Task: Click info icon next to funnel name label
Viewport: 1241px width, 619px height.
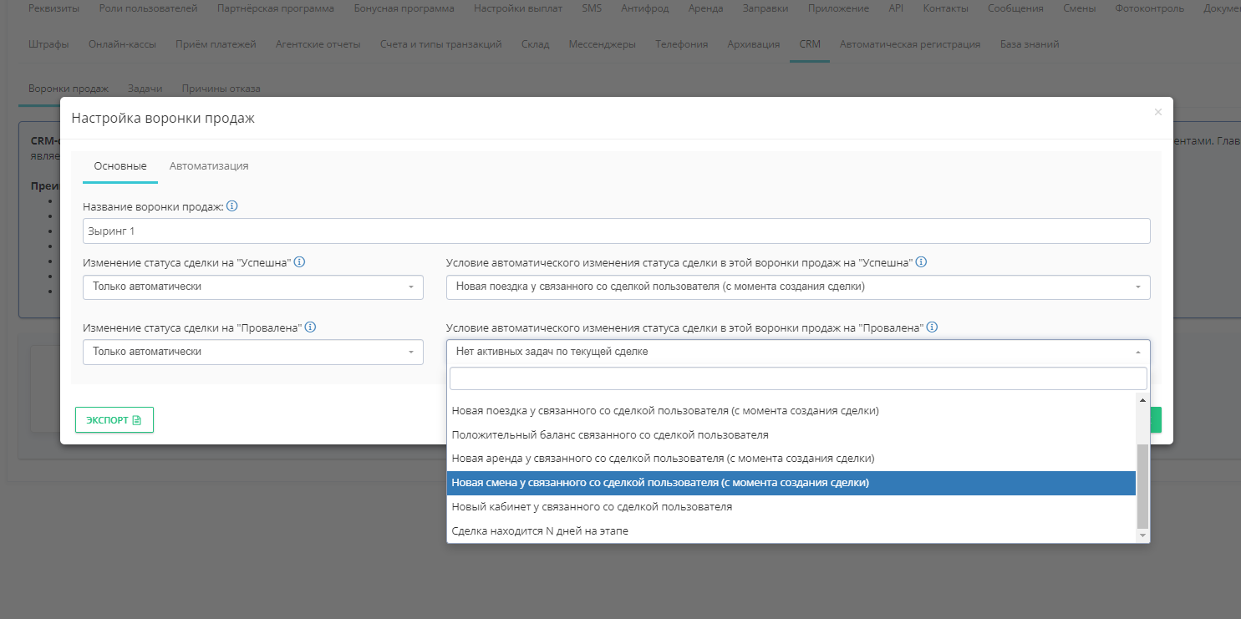Action: (x=232, y=206)
